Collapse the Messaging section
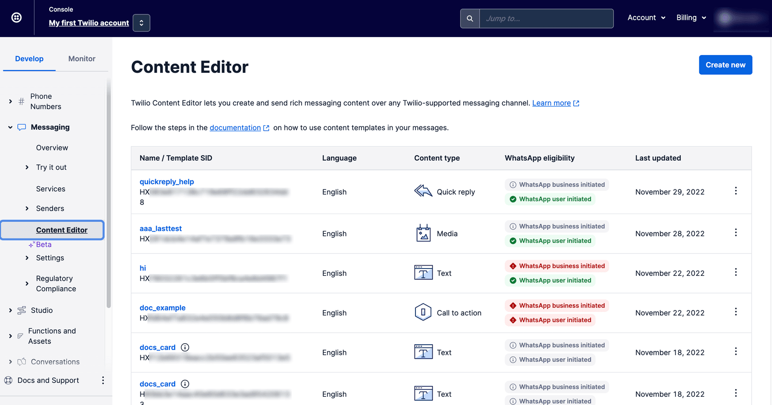The height and width of the screenshot is (405, 772). click(x=10, y=127)
